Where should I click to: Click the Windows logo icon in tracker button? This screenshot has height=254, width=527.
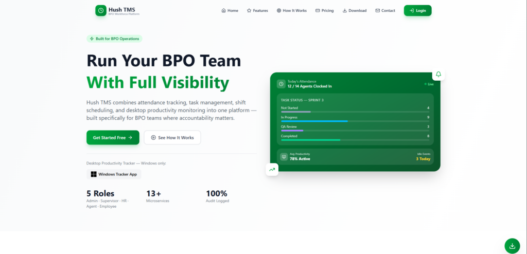tap(94, 174)
